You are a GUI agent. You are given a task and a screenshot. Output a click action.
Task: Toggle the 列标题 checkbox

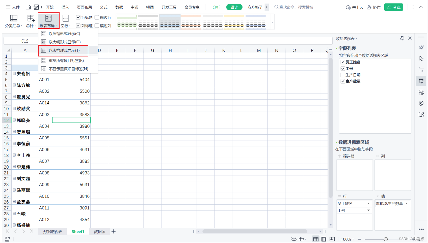click(78, 26)
